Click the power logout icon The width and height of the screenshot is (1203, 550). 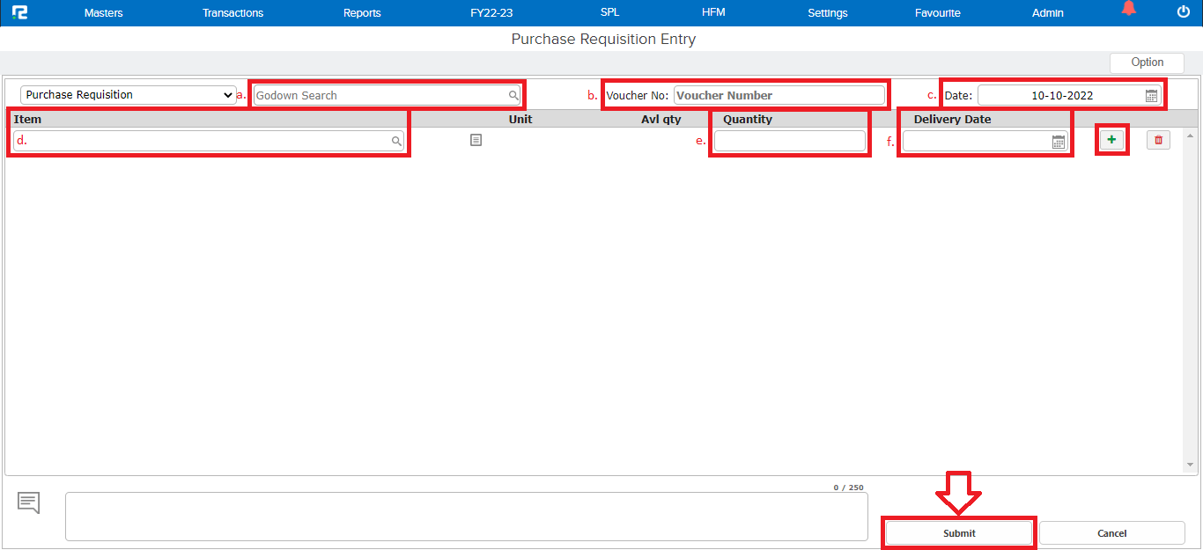pos(1183,12)
